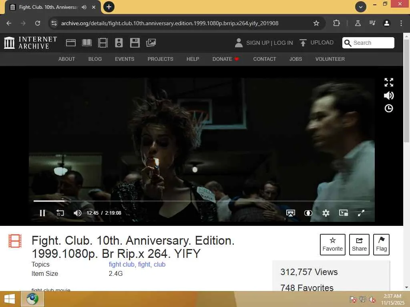Click LOG IN link
The width and height of the screenshot is (410, 307).
pyautogui.click(x=283, y=43)
